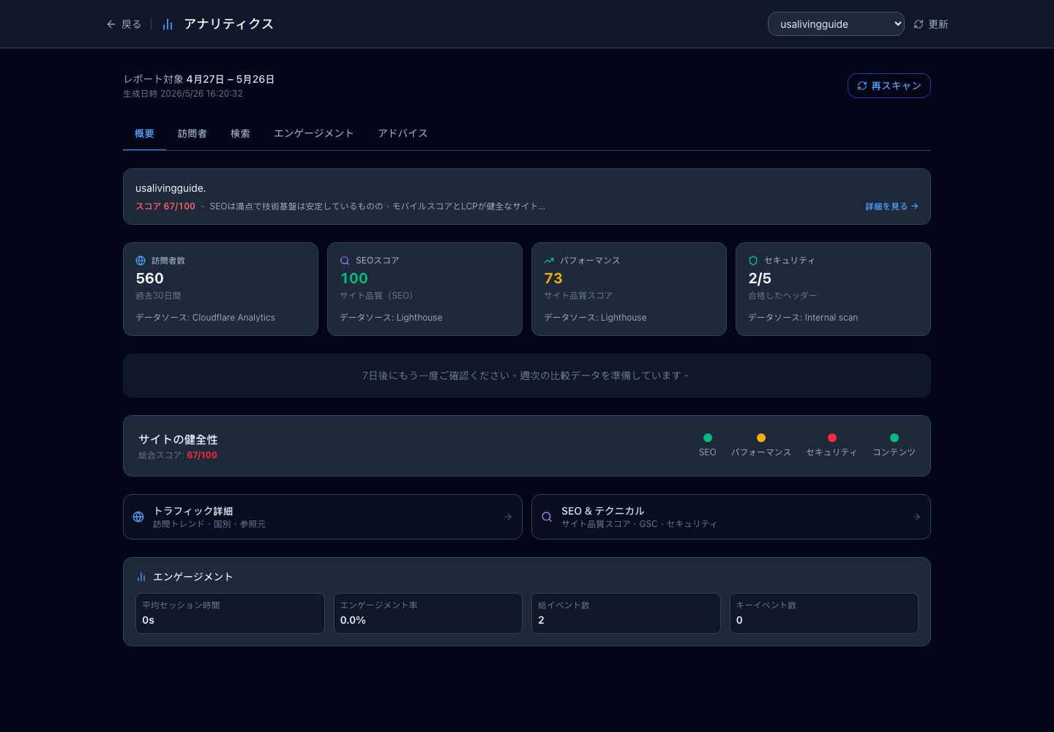Open the アドバイス tab

(x=403, y=133)
